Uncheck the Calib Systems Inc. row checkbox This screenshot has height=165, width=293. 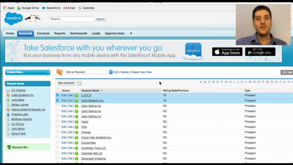57,100
